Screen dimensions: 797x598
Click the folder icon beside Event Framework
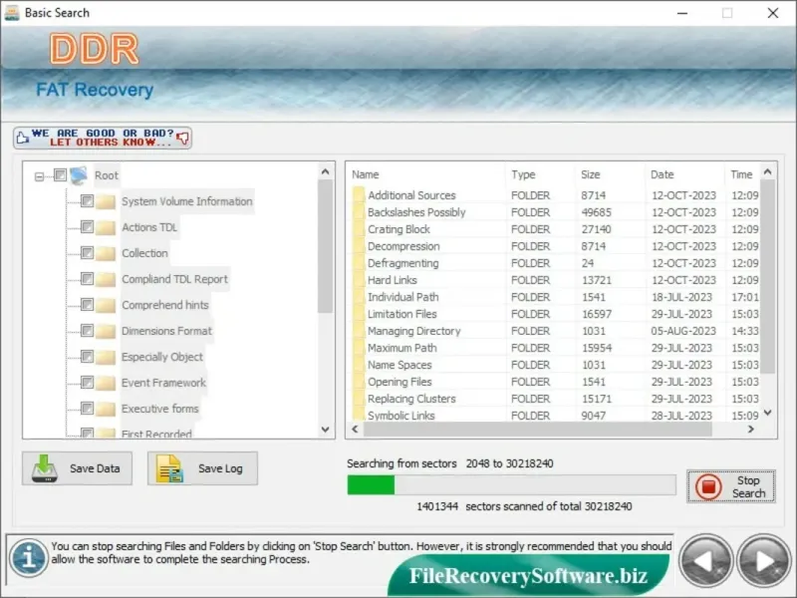106,383
